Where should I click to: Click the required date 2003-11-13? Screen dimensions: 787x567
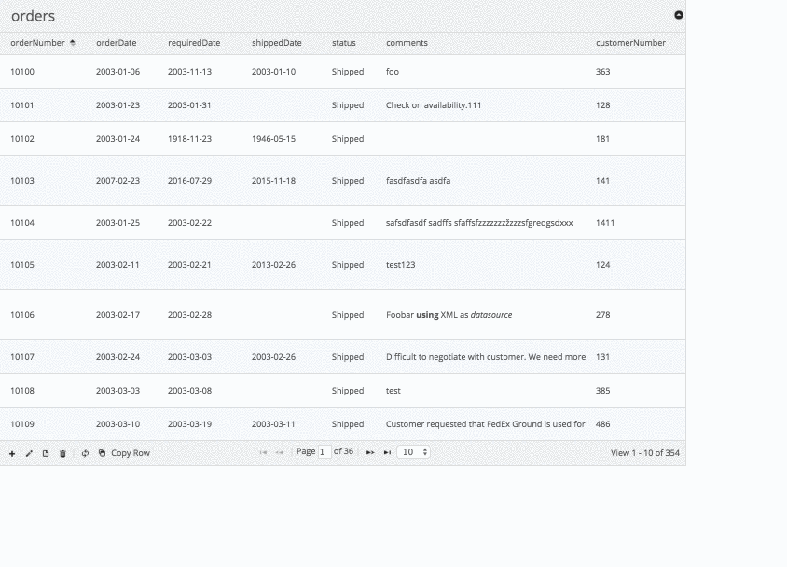(189, 72)
